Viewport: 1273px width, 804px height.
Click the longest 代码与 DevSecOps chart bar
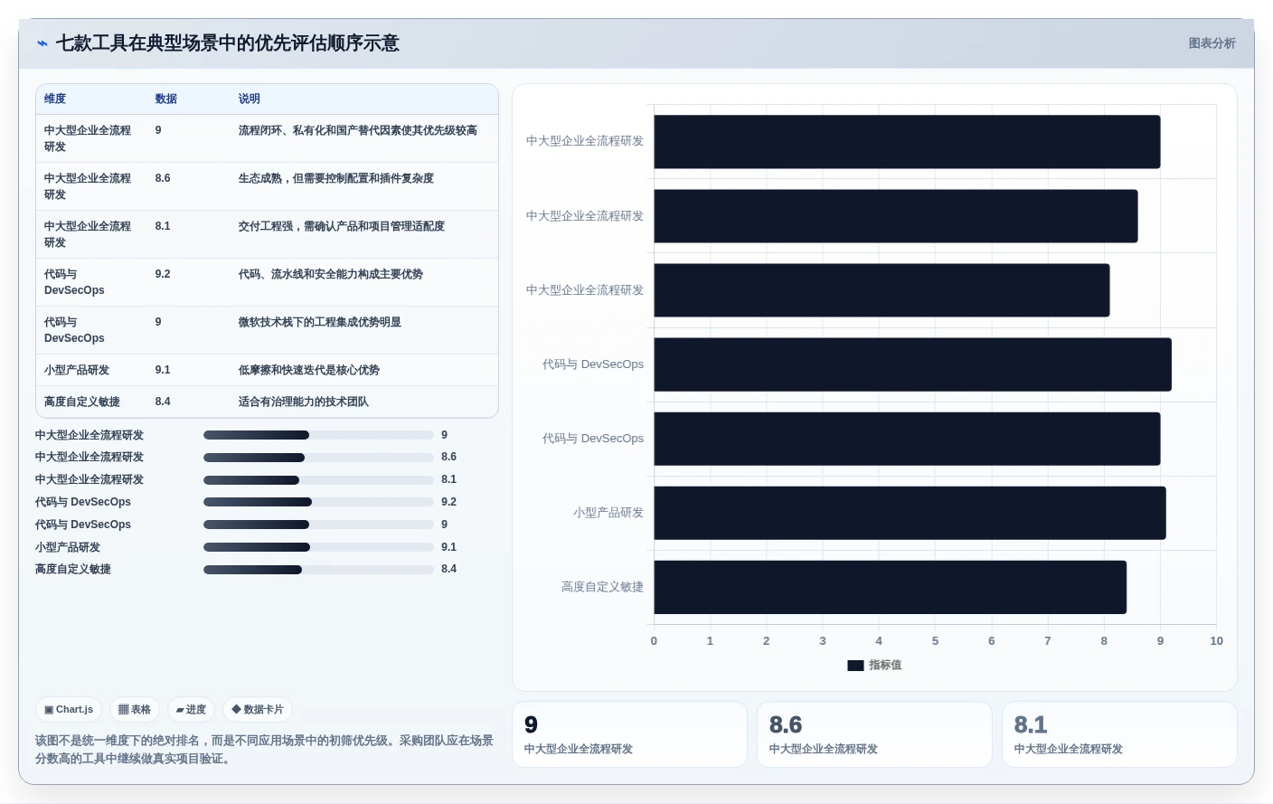[x=912, y=364]
